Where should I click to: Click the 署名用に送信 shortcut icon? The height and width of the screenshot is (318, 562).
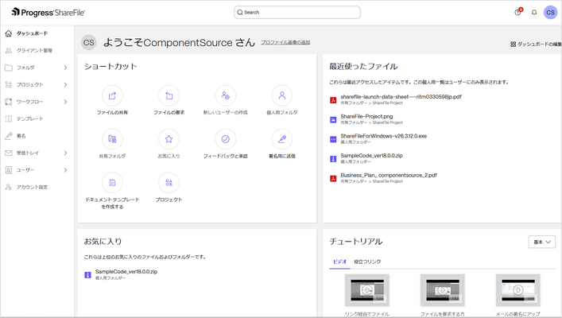[282, 139]
